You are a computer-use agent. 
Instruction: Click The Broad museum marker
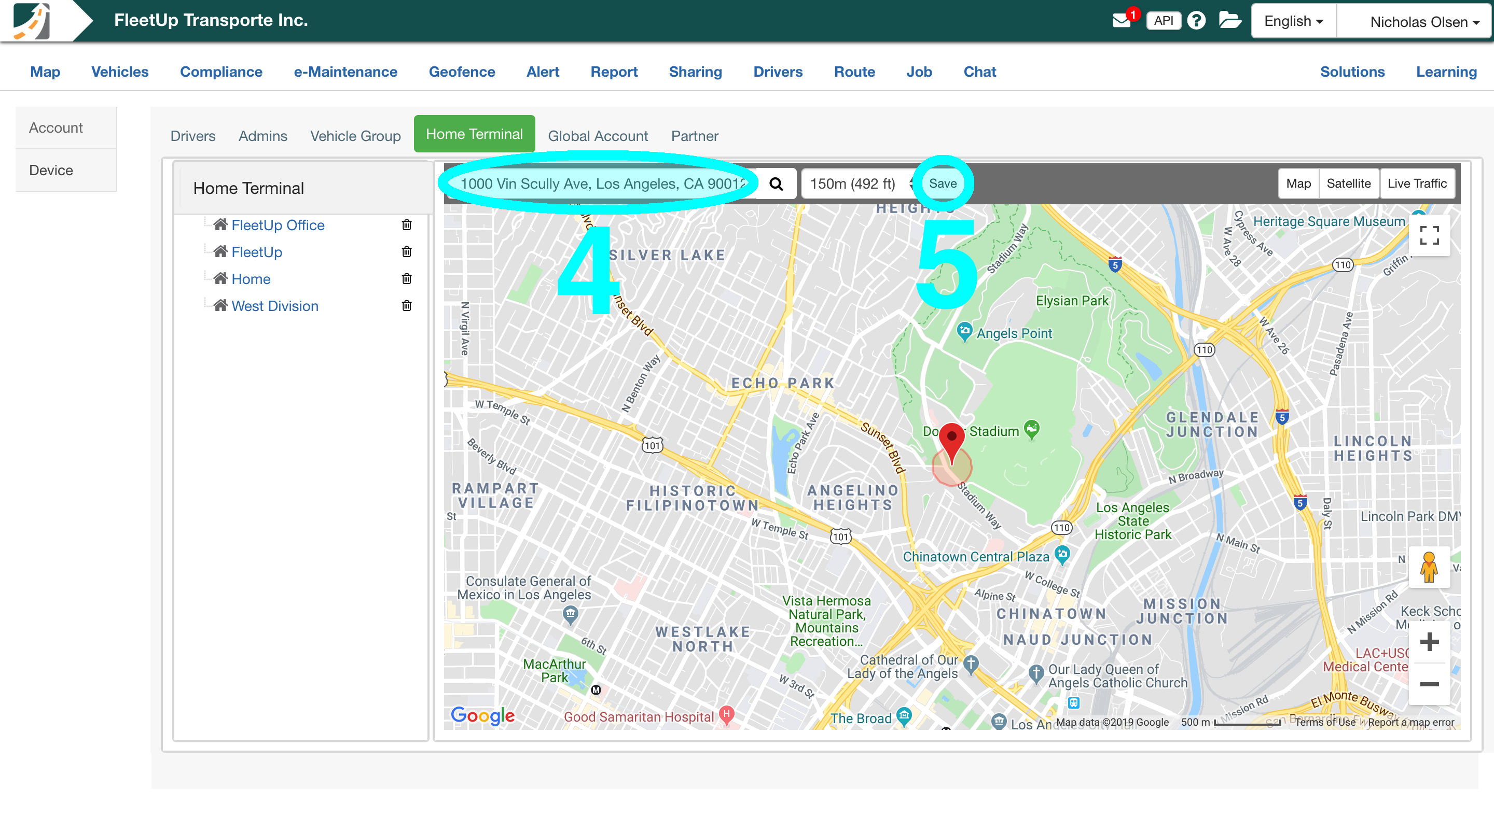[904, 716]
